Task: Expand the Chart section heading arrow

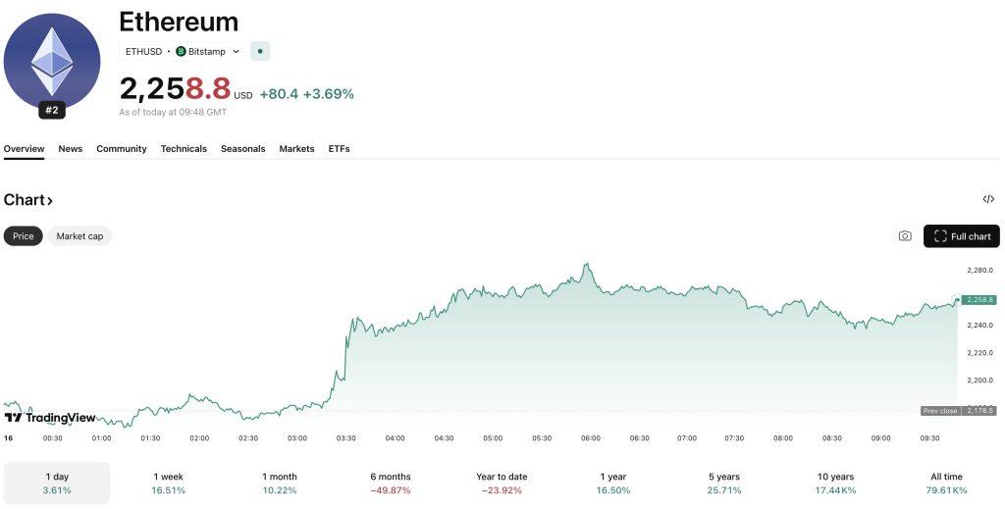Action: point(50,200)
